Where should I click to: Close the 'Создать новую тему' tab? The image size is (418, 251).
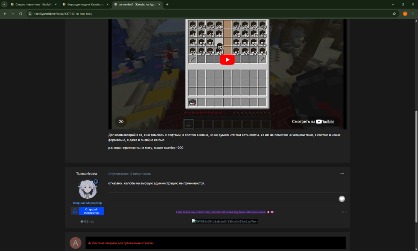(56, 5)
